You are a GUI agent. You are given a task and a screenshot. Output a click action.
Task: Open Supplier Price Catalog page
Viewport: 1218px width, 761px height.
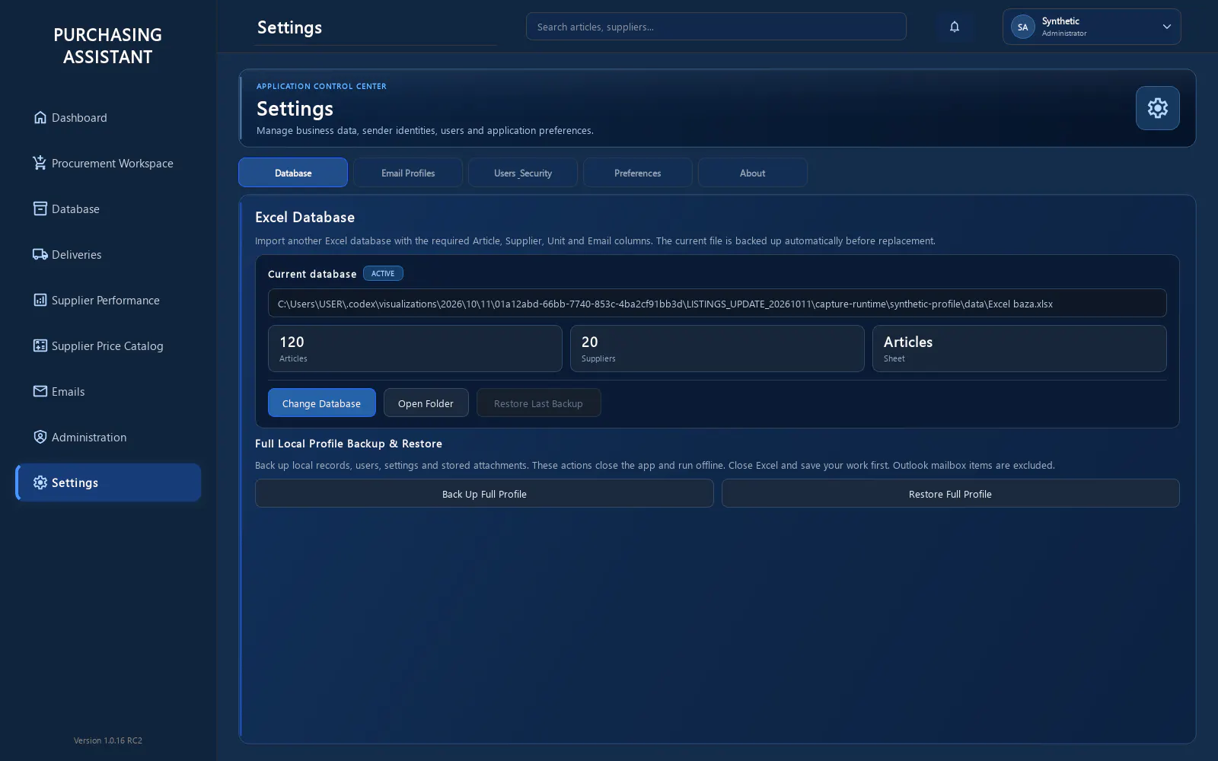(108, 345)
